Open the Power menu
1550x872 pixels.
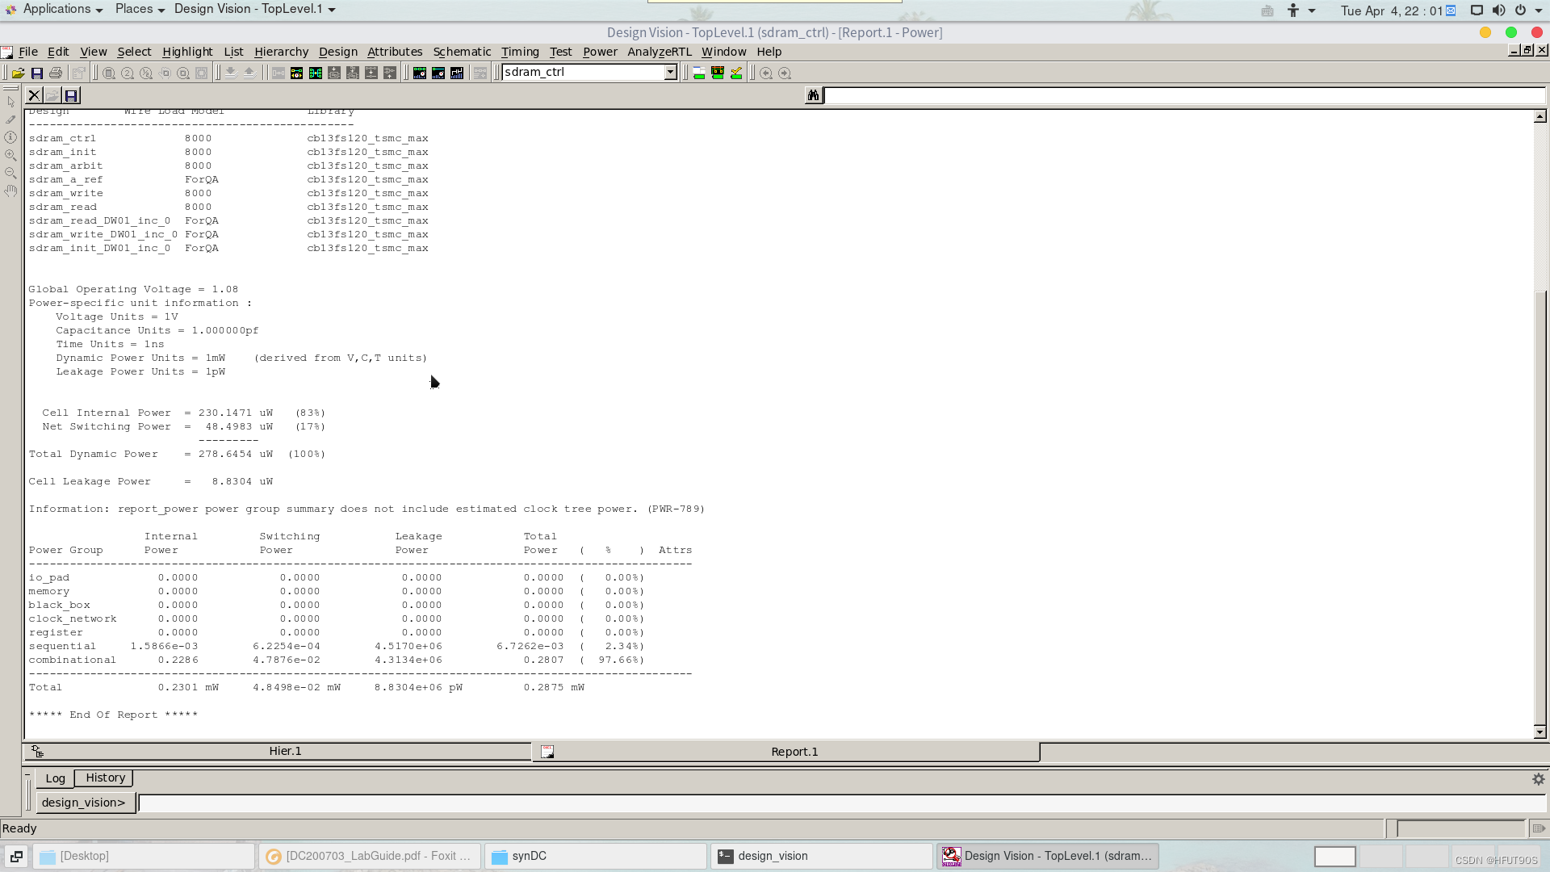600,52
